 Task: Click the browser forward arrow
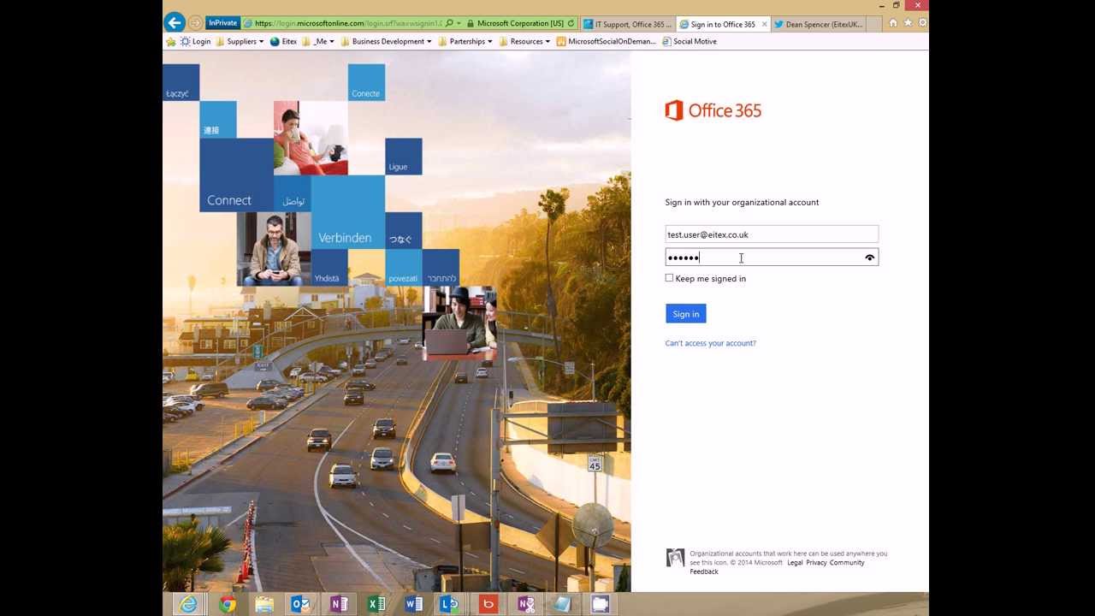click(x=195, y=23)
